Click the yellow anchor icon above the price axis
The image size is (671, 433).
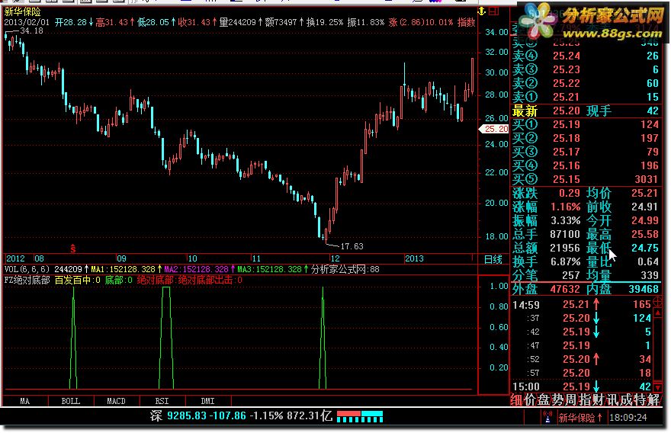(482, 11)
